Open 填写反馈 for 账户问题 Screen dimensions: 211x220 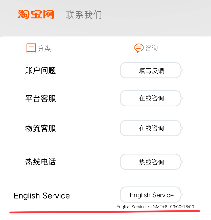point(152,70)
